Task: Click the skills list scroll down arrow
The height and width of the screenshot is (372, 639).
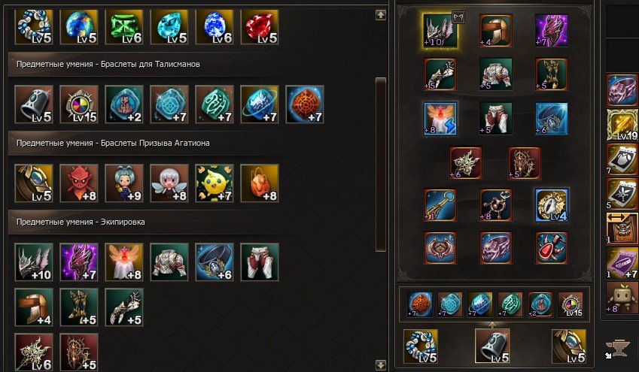Action: click(x=380, y=364)
